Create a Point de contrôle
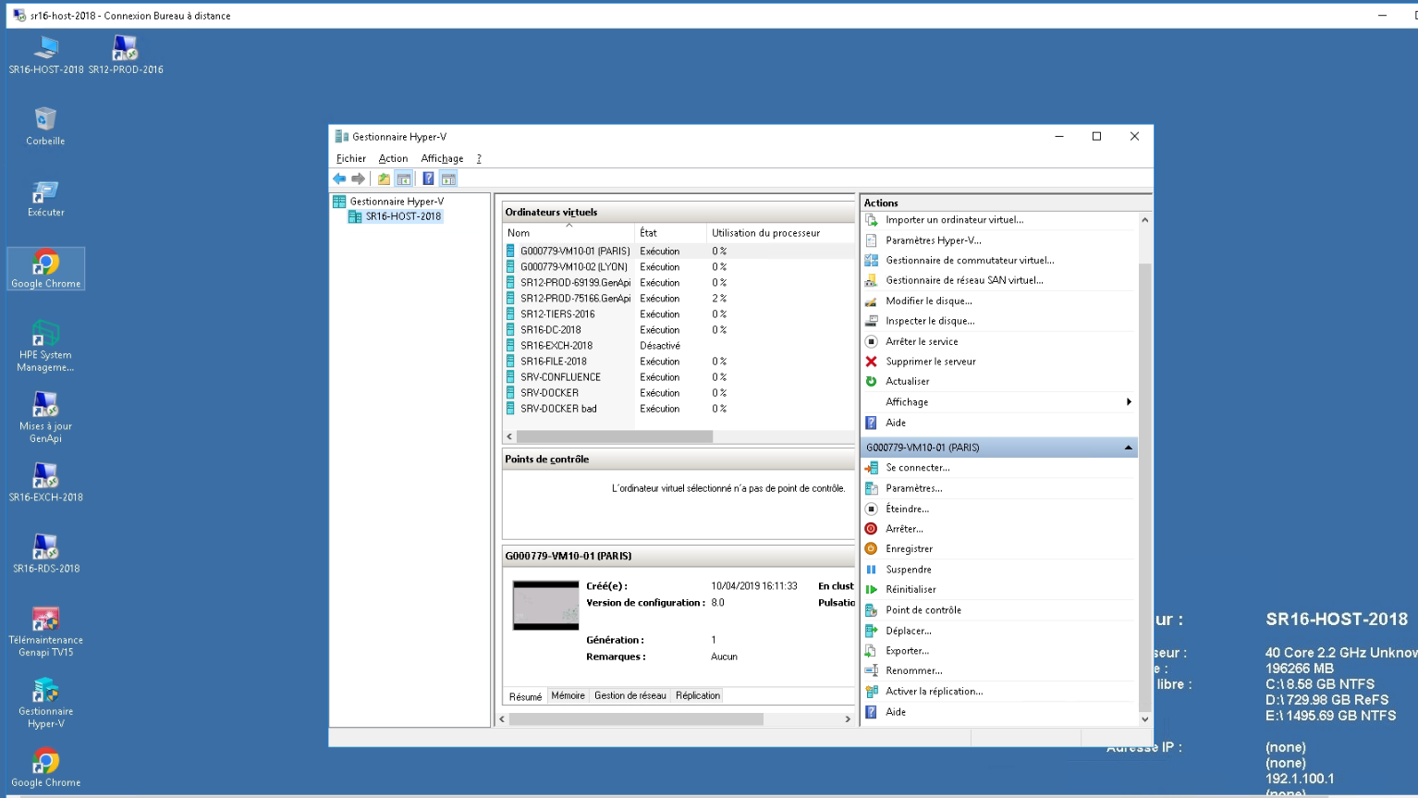The height and width of the screenshot is (798, 1418). pyautogui.click(x=923, y=610)
